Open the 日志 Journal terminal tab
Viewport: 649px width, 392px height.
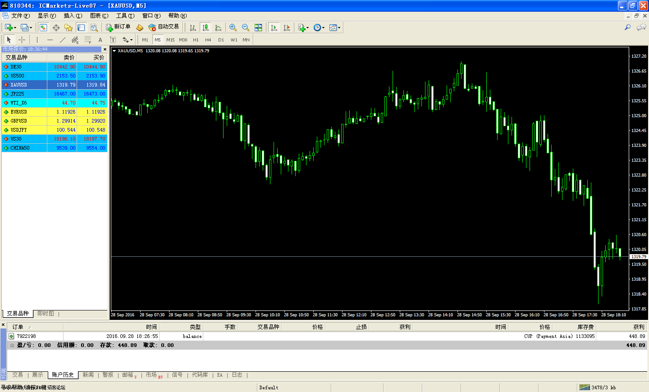[237, 375]
